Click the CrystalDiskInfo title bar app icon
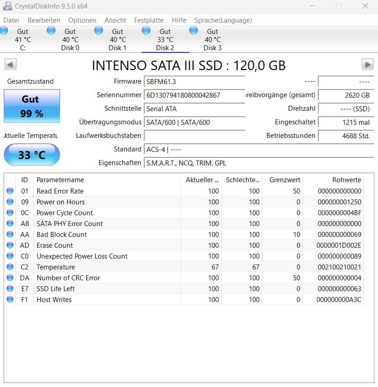This screenshot has width=378, height=387. 7,6
